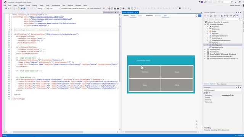244x137 pixels.
Task: Select Android platform option in previewer
Action: [157, 16]
